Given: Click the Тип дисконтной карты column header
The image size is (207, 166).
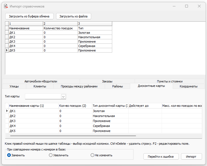Looking at the screenshot, I should pyautogui.click(x=110, y=106).
